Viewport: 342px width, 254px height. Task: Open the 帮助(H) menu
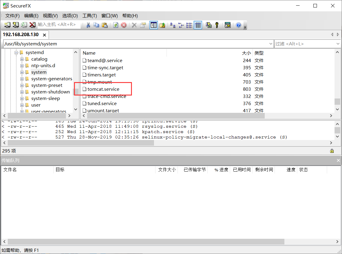pos(130,16)
